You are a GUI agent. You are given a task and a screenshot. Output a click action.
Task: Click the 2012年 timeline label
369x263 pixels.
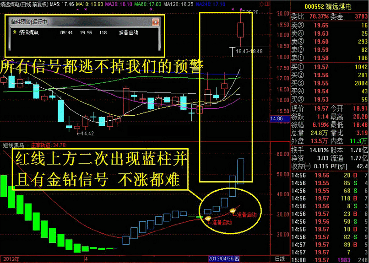pos(11,259)
